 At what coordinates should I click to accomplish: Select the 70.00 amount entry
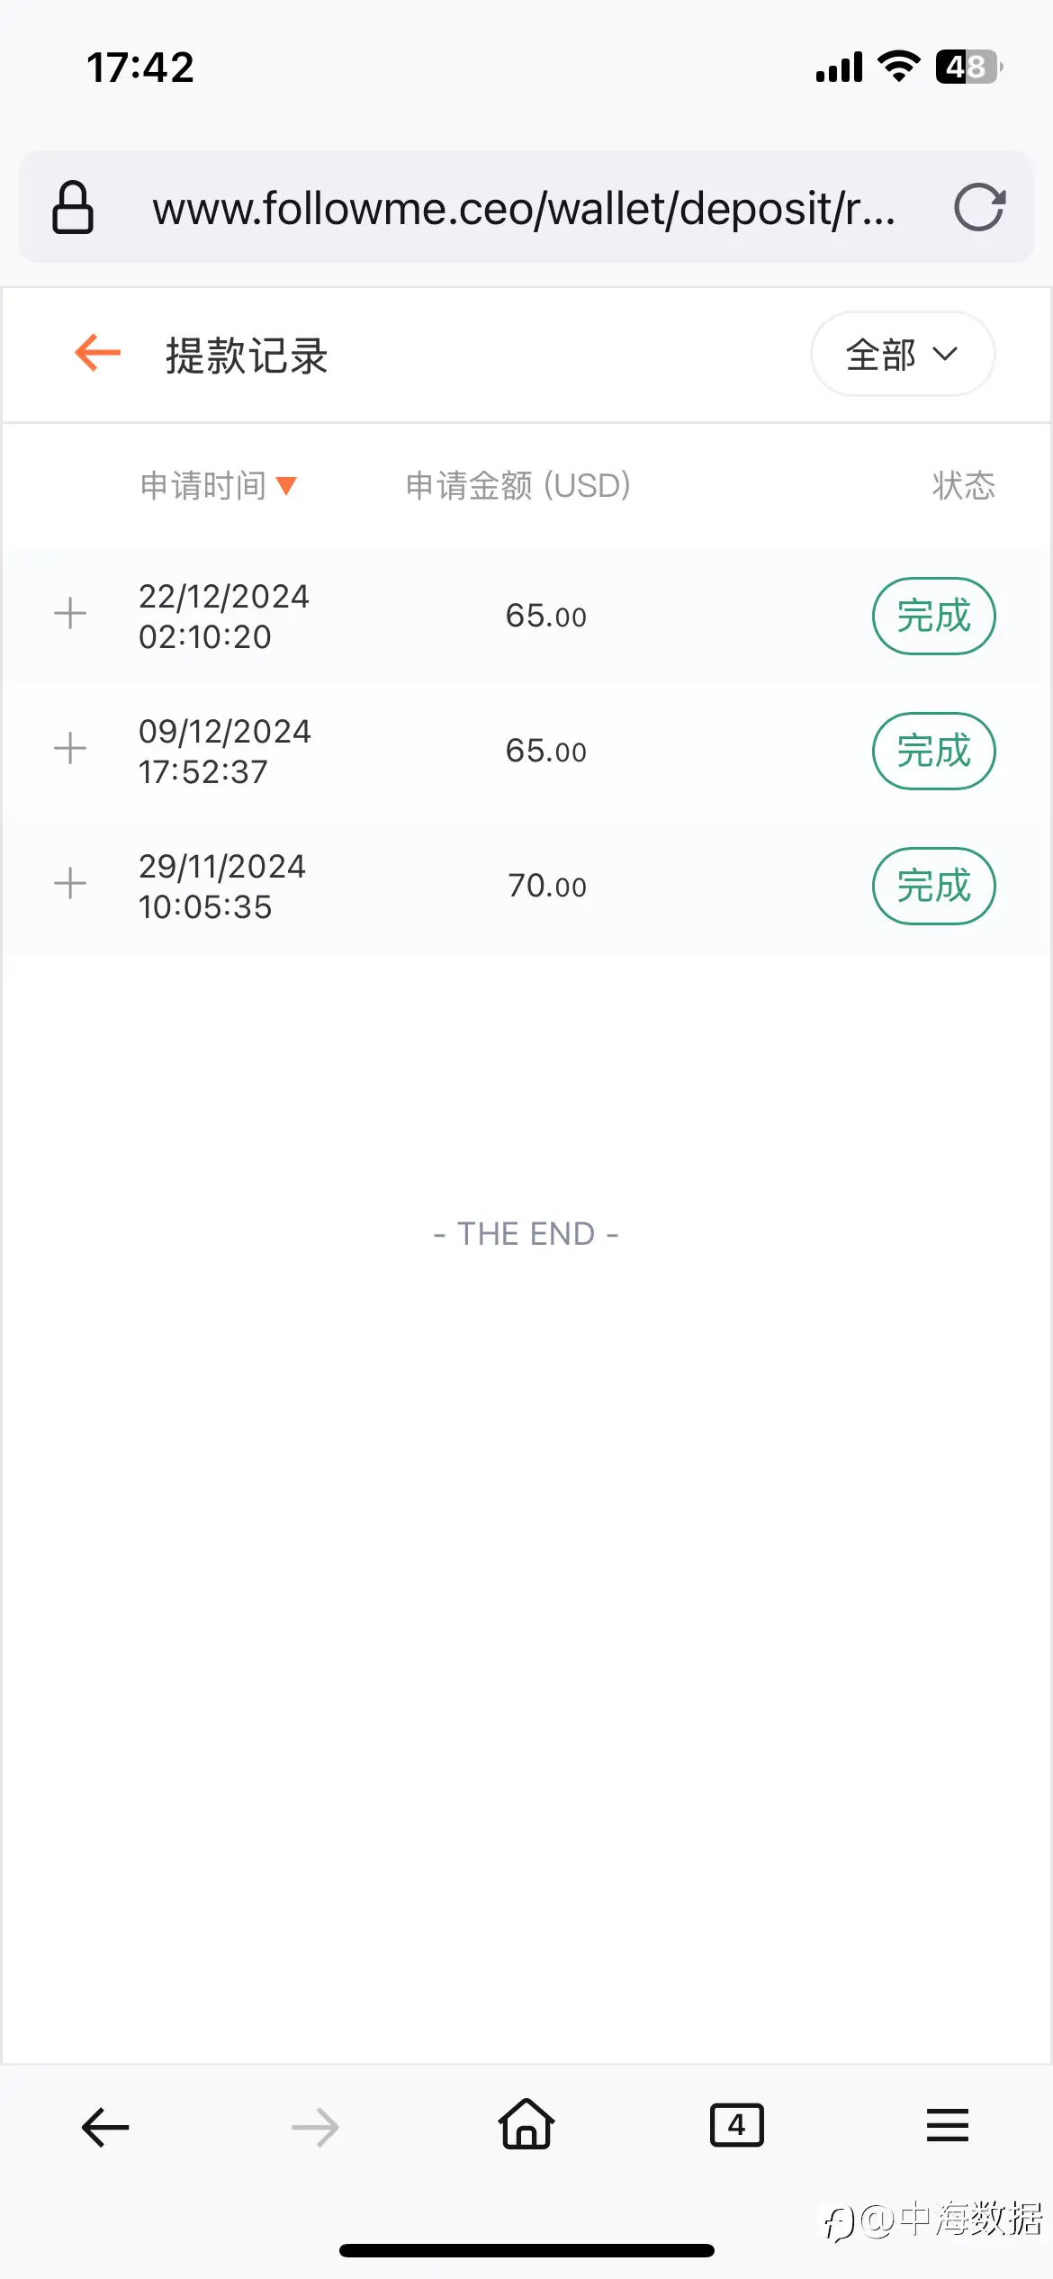546,886
